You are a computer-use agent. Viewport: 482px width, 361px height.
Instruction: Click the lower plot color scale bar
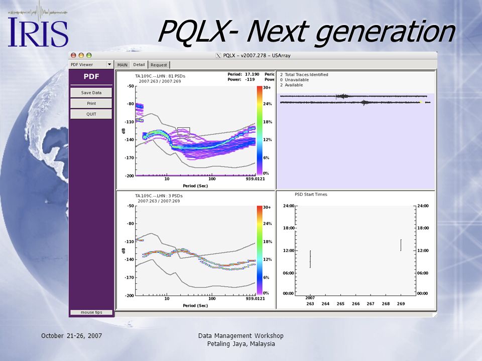tap(260, 251)
